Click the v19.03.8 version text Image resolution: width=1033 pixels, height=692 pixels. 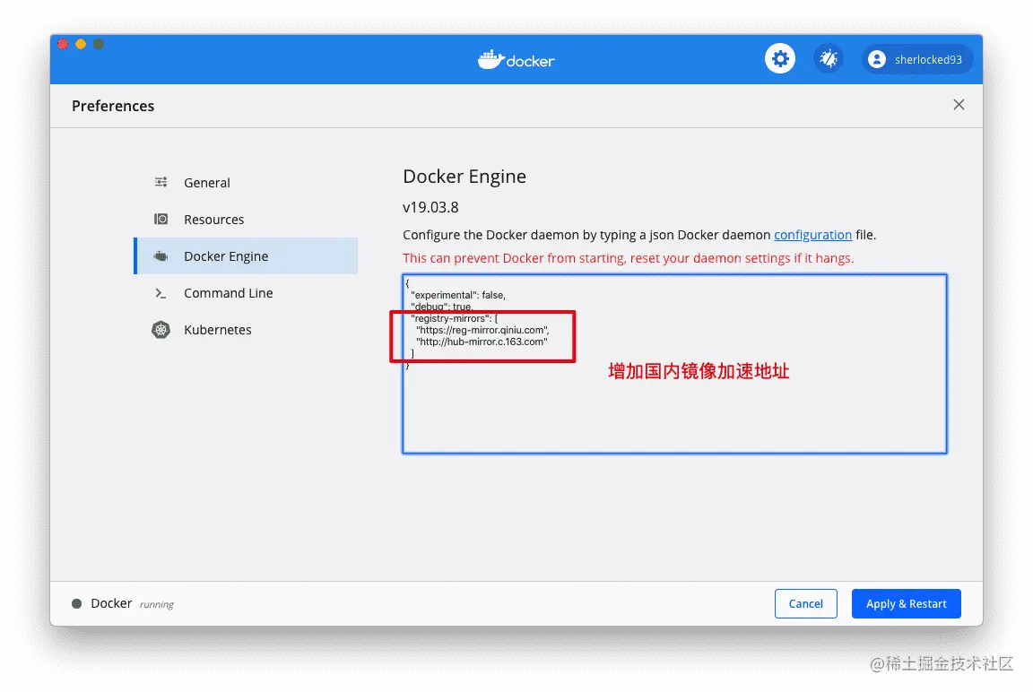pyautogui.click(x=430, y=207)
